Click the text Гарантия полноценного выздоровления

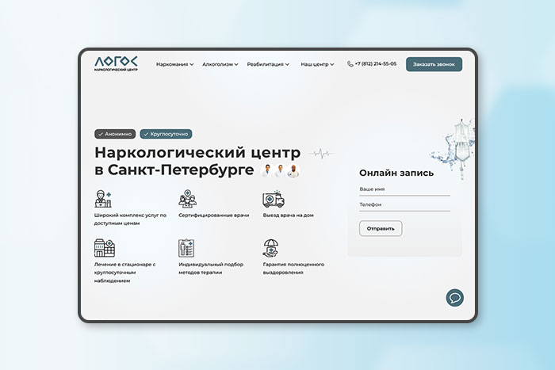[x=293, y=269]
